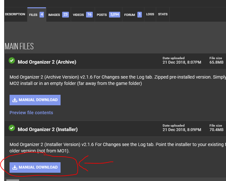Click the 65.8MB file size value
226x181 pixels.
click(216, 62)
